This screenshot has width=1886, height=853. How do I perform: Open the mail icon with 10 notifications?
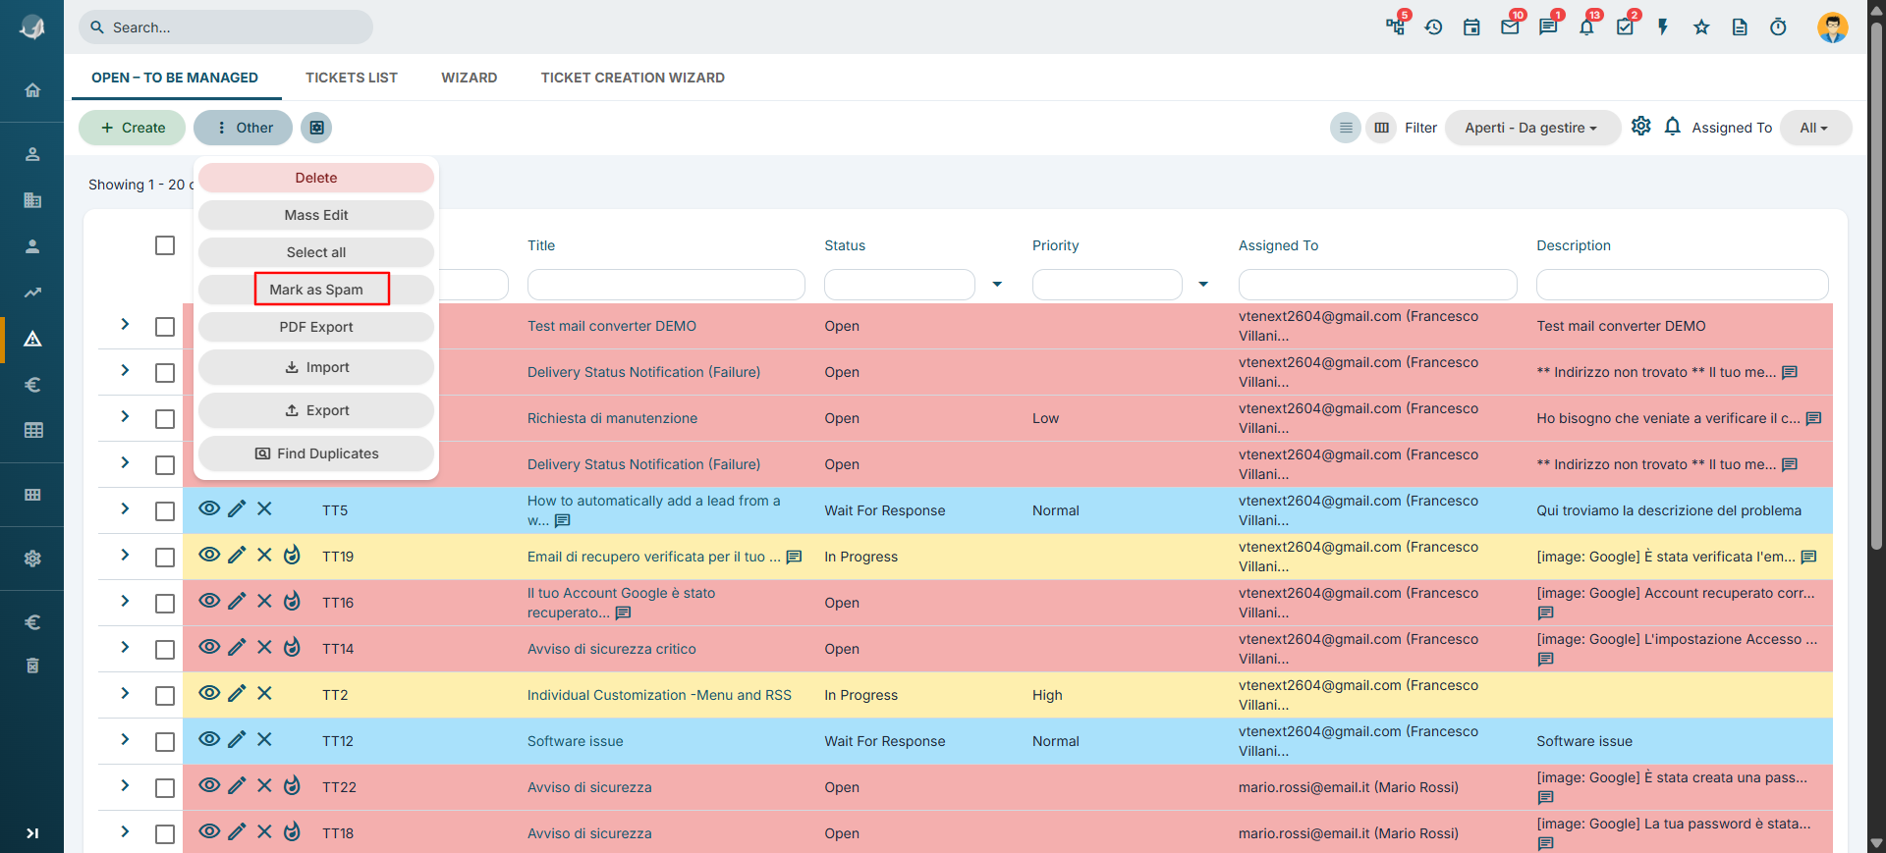click(1511, 27)
